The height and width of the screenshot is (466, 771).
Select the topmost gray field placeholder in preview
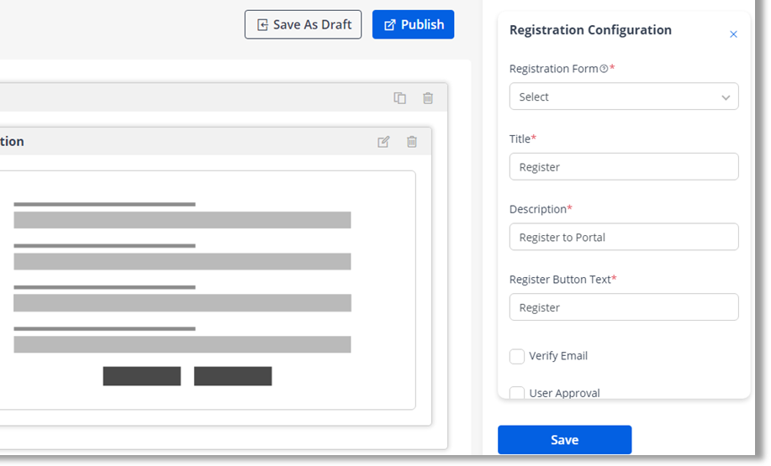[x=182, y=220]
